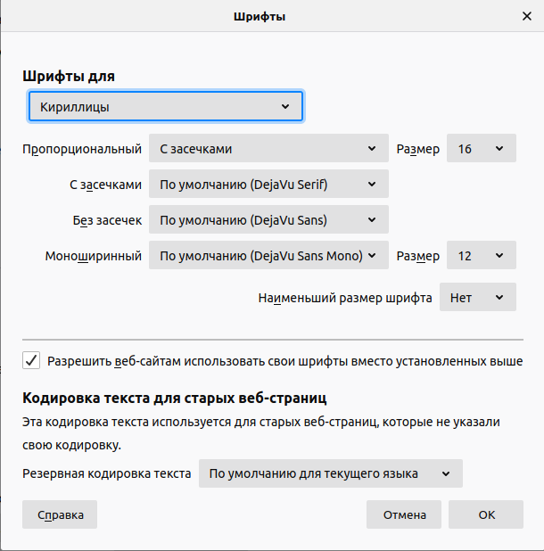Click the chevron next to size 16

(499, 149)
